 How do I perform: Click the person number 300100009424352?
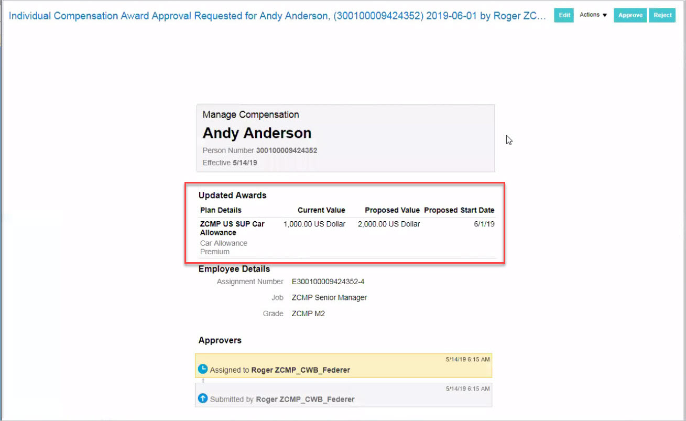pos(286,150)
